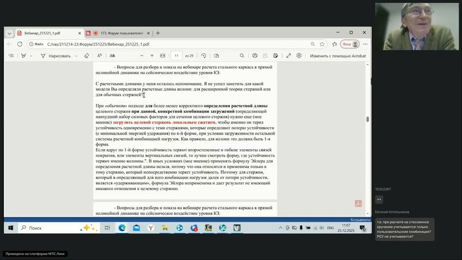Click the ENG language indicator

[x=330, y=228]
